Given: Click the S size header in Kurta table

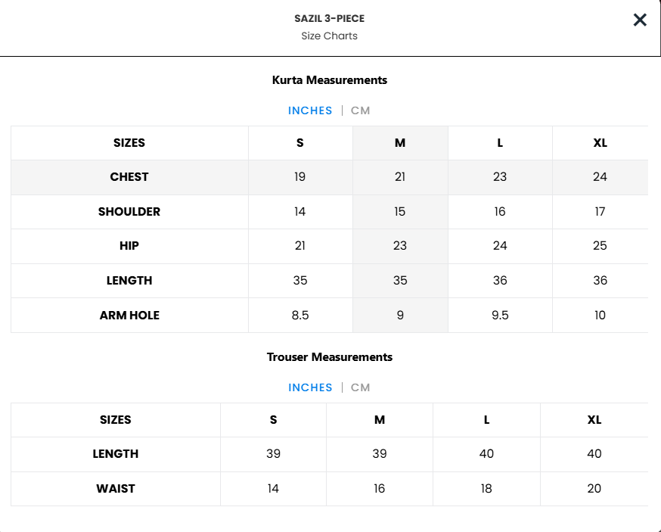Looking at the screenshot, I should tap(300, 143).
